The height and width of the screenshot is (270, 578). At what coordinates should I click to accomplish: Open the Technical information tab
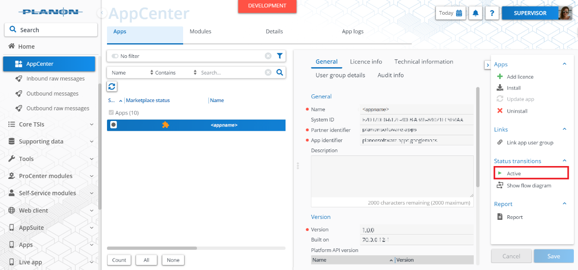click(x=423, y=62)
